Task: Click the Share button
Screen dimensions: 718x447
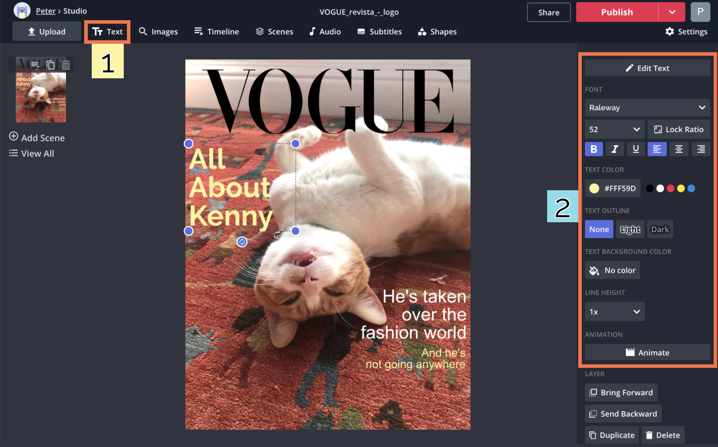Action: point(548,12)
